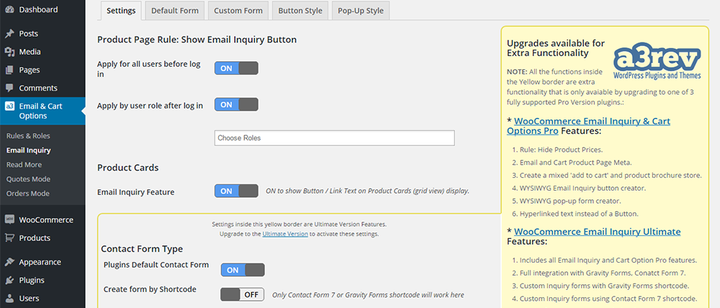Viewport: 720px width, 308px height.
Task: Toggle 'Apply by user role after log in'
Action: pyautogui.click(x=236, y=105)
